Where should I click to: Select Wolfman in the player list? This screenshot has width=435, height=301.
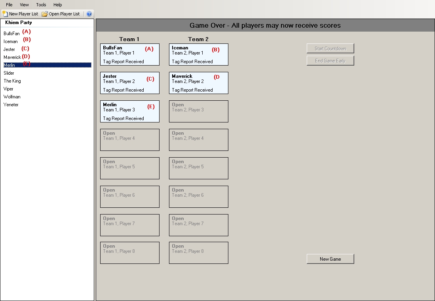pos(12,97)
